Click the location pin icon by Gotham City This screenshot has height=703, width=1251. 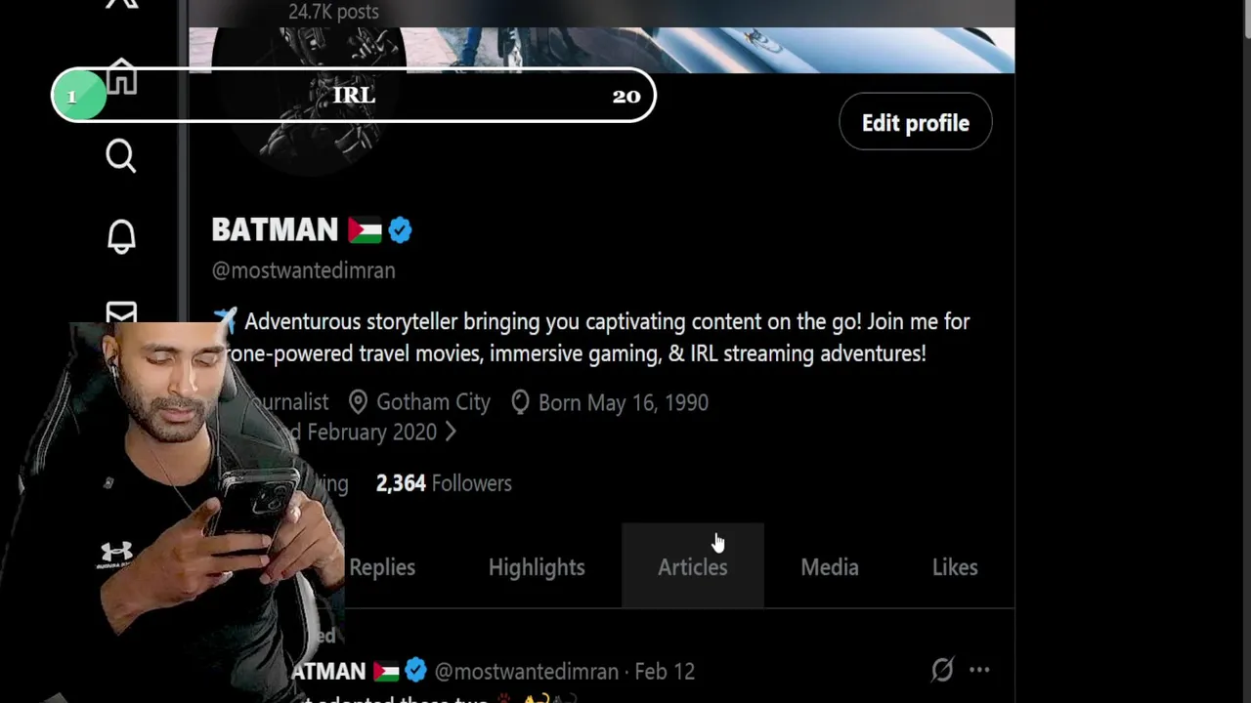[x=358, y=402]
